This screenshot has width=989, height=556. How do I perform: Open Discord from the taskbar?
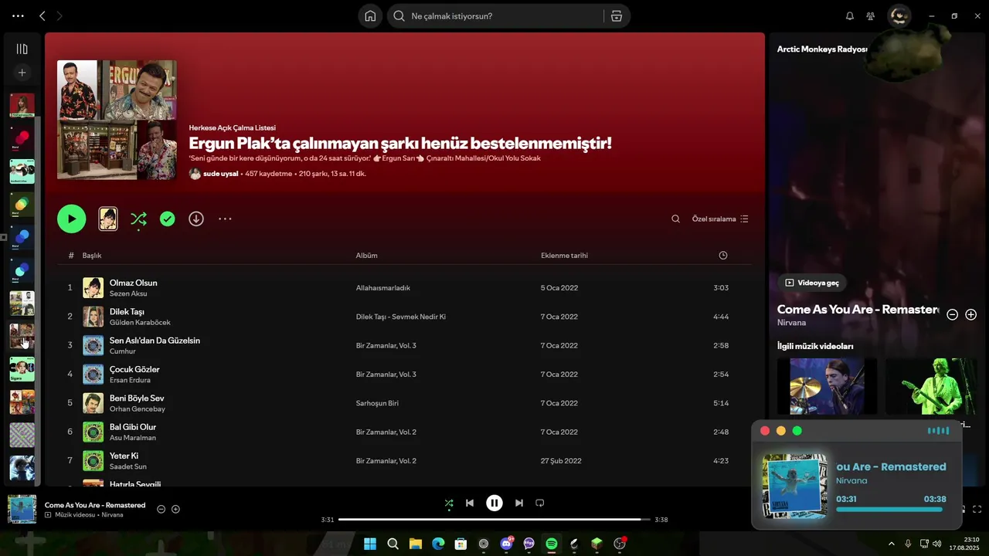coord(507,544)
